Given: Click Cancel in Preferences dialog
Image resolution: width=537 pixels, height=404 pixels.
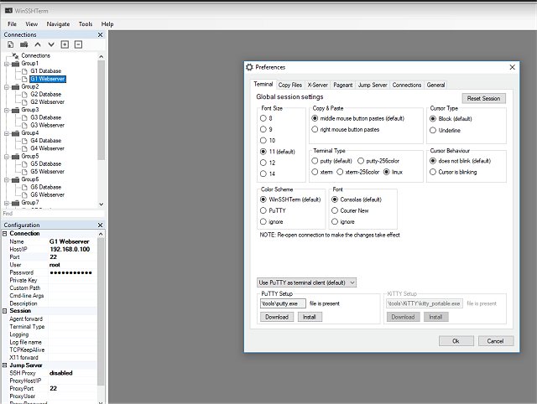Looking at the screenshot, I should click(495, 341).
